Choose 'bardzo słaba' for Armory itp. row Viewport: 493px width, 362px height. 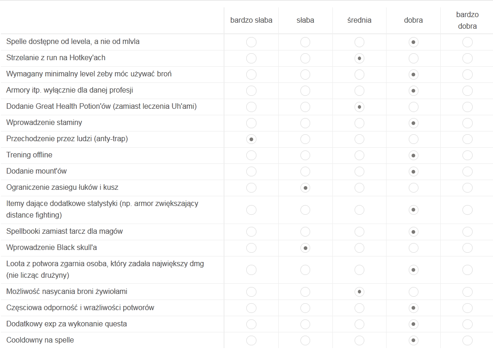pyautogui.click(x=251, y=91)
